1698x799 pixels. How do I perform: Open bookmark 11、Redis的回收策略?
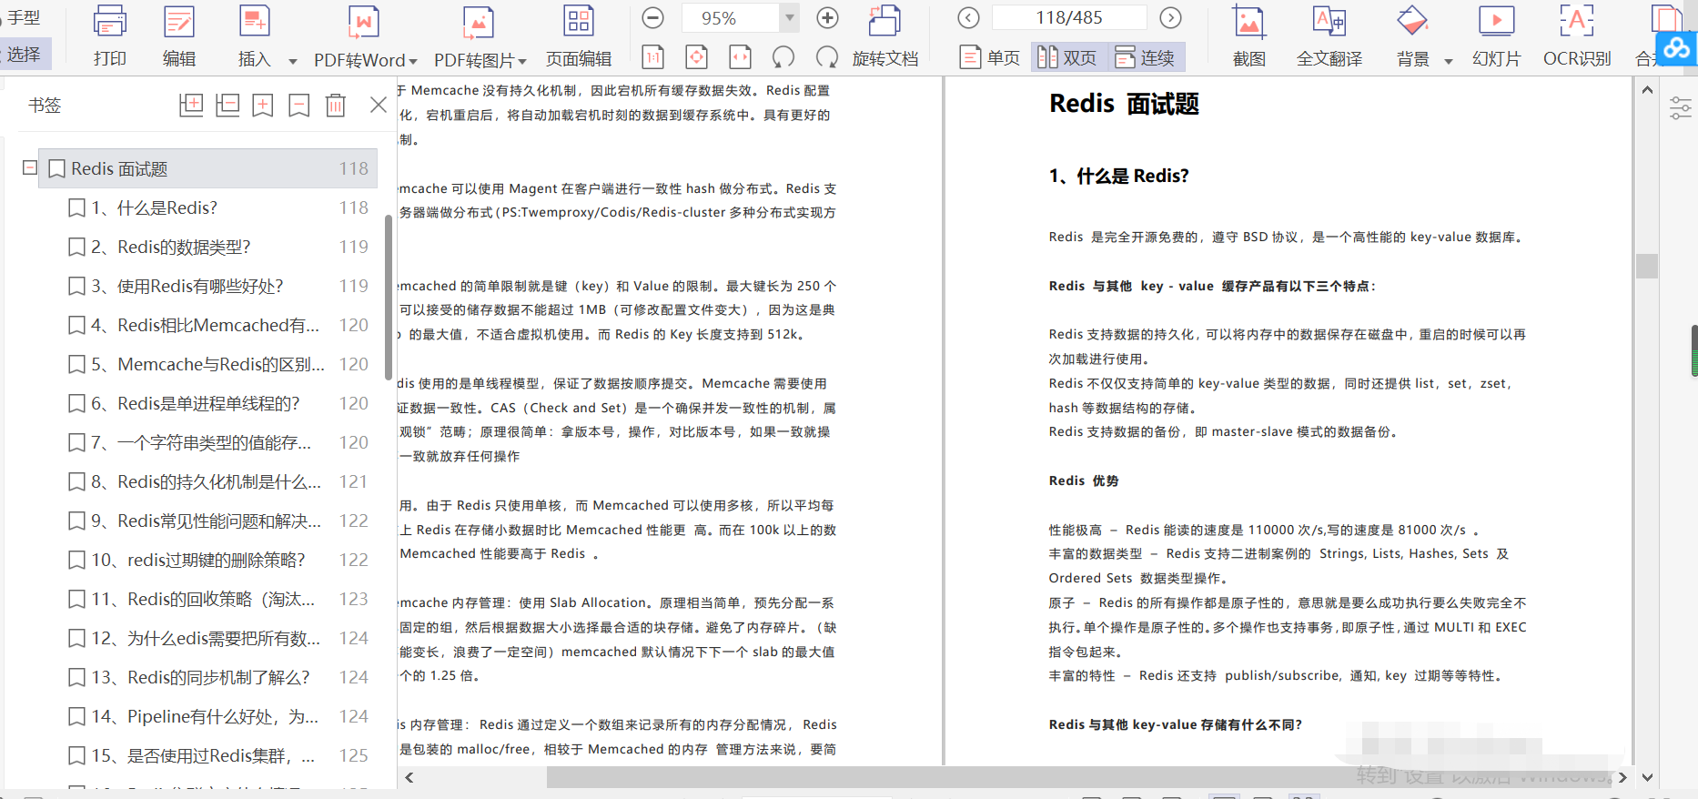[x=218, y=599]
